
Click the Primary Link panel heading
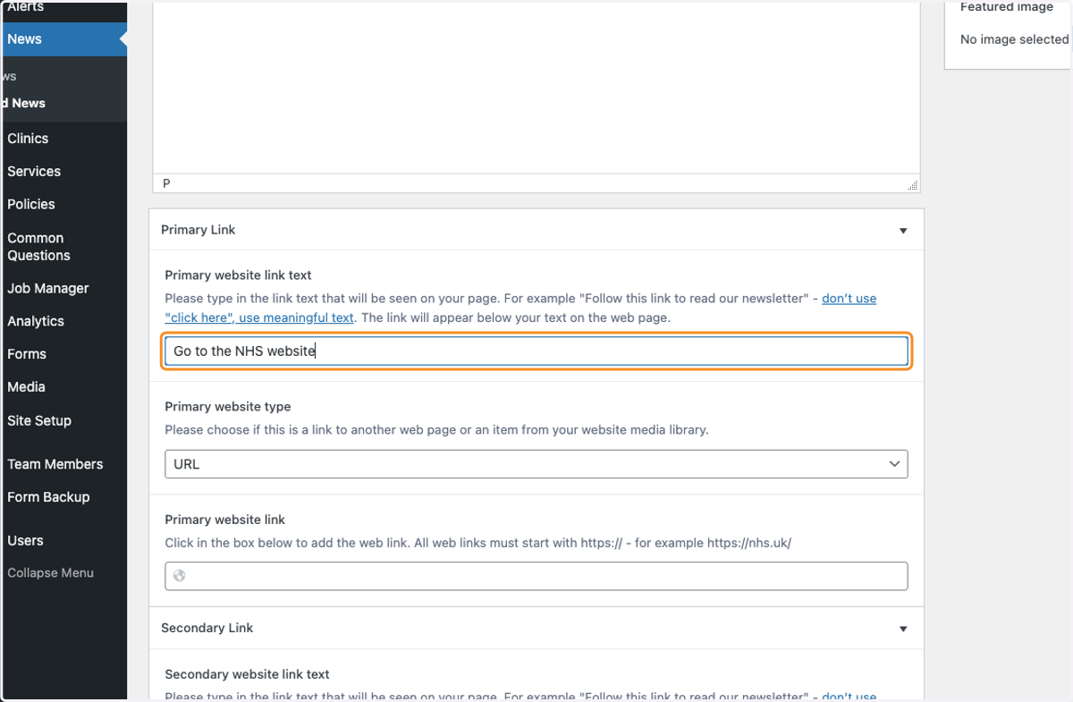pyautogui.click(x=199, y=230)
